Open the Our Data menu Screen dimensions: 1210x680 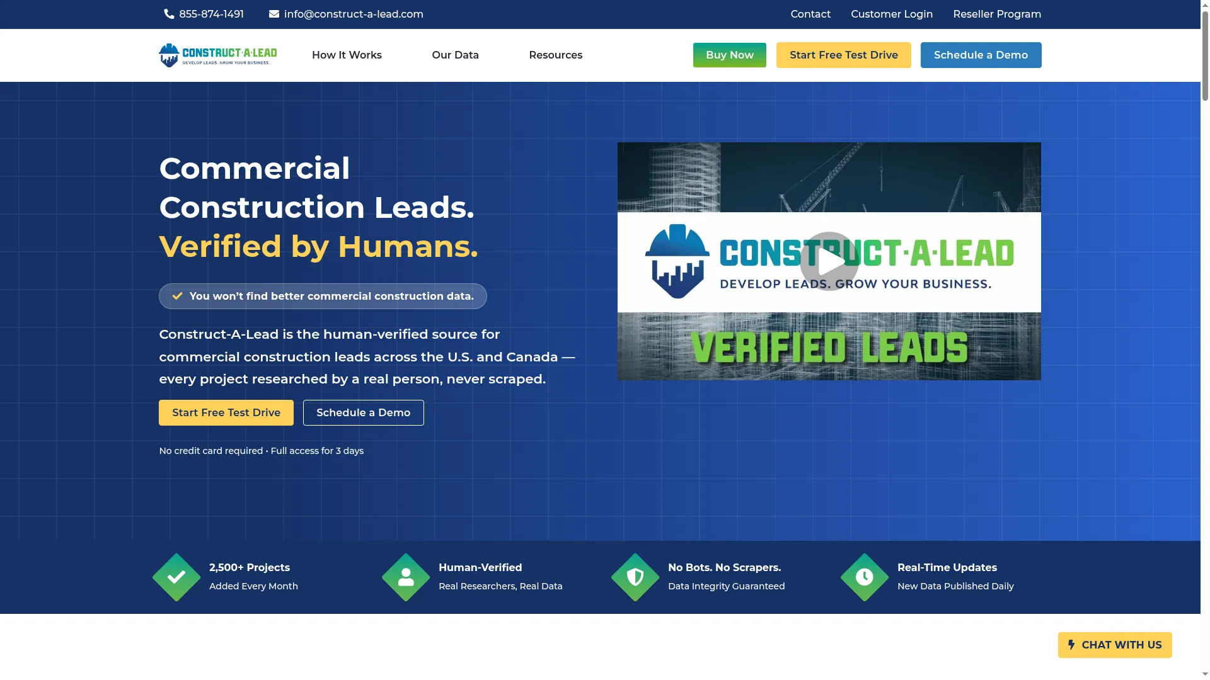pyautogui.click(x=455, y=55)
